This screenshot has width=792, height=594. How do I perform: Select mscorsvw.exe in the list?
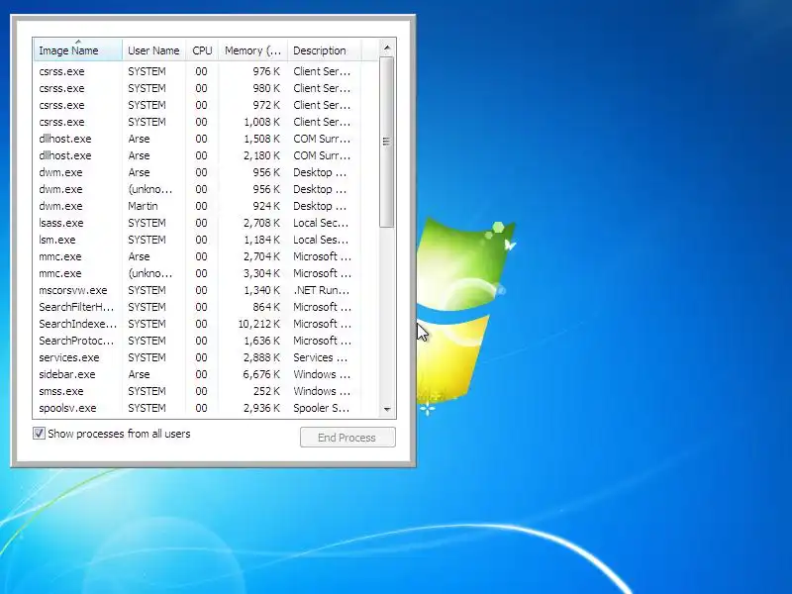(206, 290)
